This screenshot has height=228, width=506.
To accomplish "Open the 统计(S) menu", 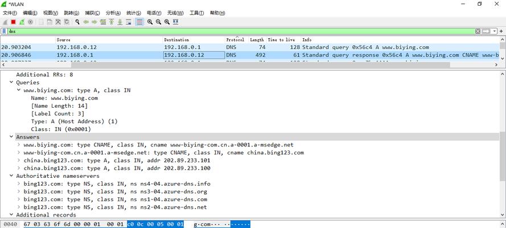I will click(x=134, y=13).
